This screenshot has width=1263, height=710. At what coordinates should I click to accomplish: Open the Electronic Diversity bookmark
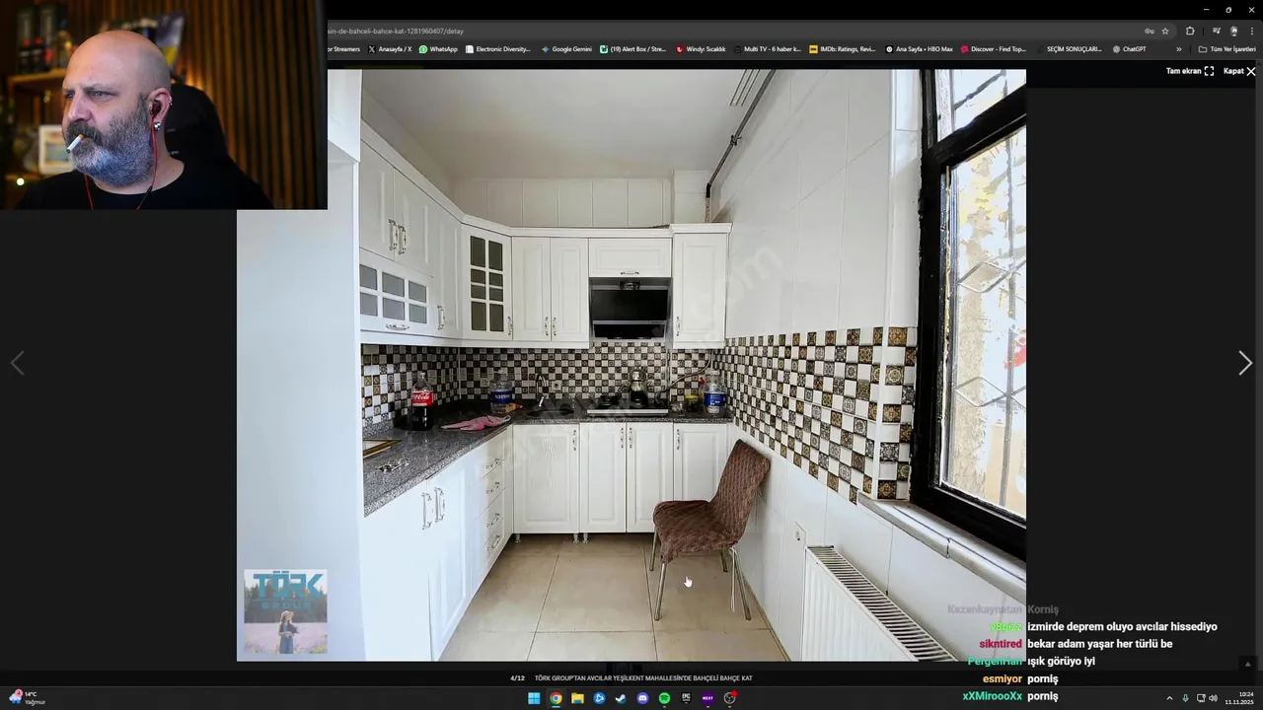coord(498,48)
